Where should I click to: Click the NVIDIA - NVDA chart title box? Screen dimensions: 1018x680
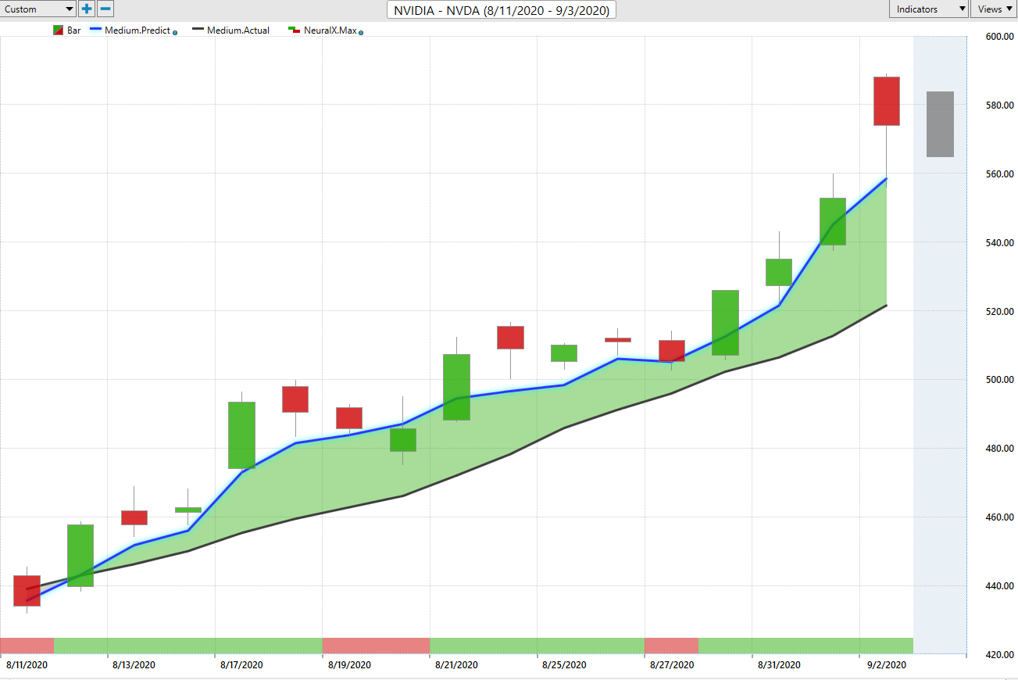tap(502, 10)
